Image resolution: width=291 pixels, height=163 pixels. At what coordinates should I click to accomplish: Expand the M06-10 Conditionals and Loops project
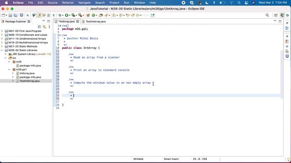click(2, 35)
